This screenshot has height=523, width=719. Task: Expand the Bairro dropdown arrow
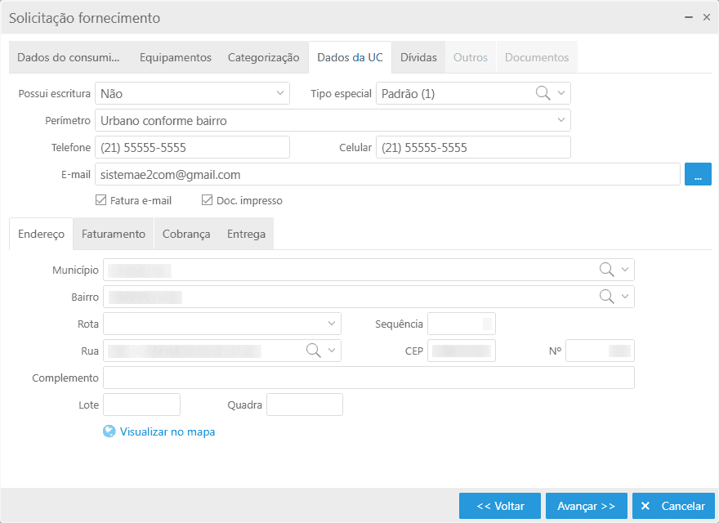[x=625, y=297]
